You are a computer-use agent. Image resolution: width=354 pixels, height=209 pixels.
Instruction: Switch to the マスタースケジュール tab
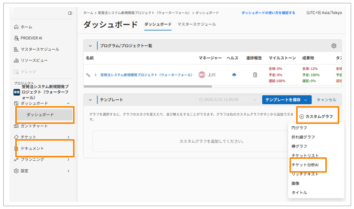[196, 24]
